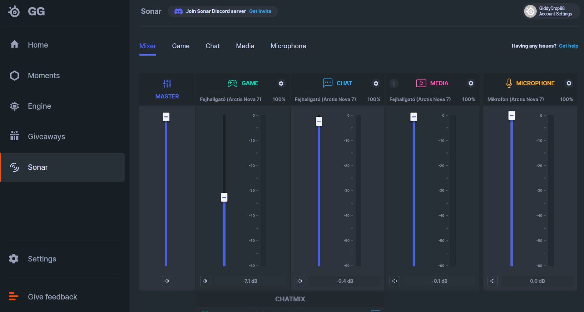Viewport: 584px width, 312px height.
Task: Click the SteelSeries GG logo icon
Action: pyautogui.click(x=14, y=12)
